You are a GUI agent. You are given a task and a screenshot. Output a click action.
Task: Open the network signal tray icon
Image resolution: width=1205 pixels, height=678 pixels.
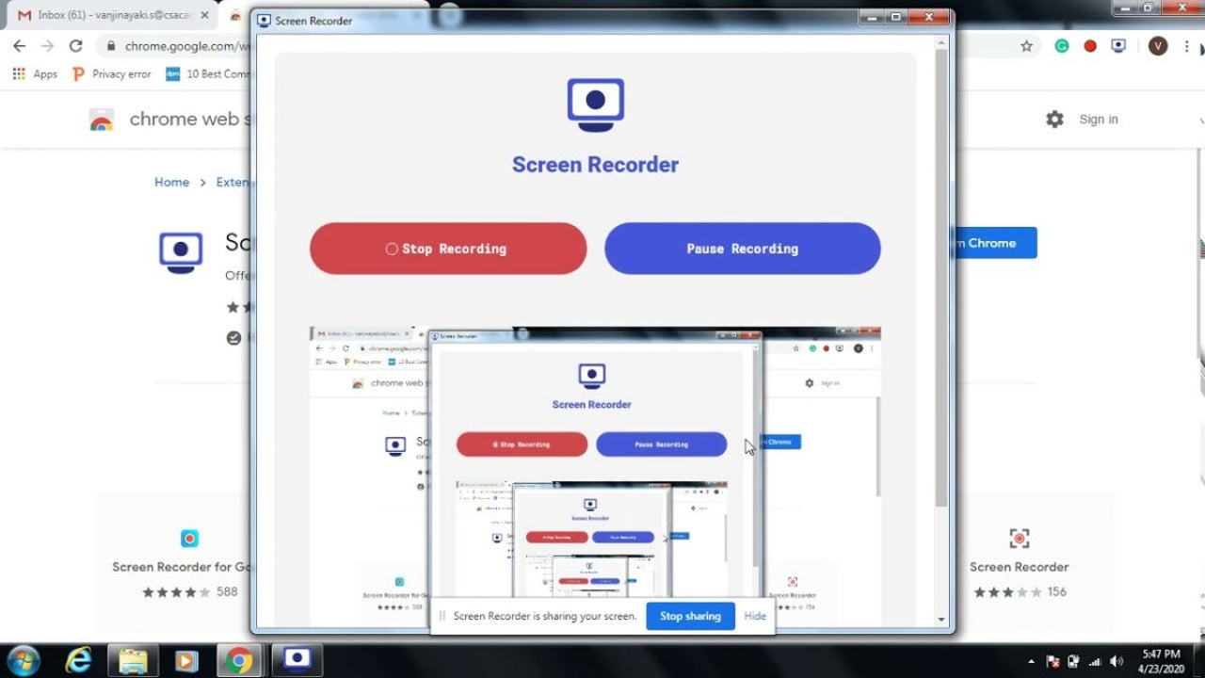point(1095,661)
